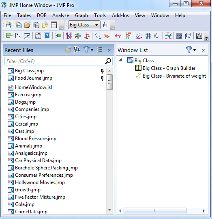Open the Tabulate icon

coord(38,36)
